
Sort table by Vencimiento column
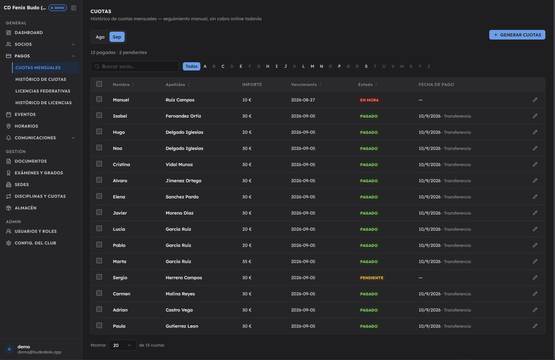click(x=306, y=85)
